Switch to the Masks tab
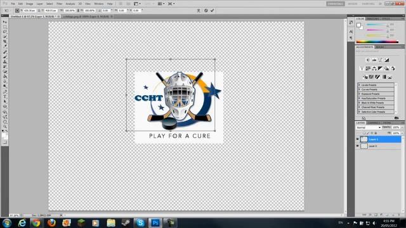The width and height of the screenshot is (406, 228). [380, 47]
